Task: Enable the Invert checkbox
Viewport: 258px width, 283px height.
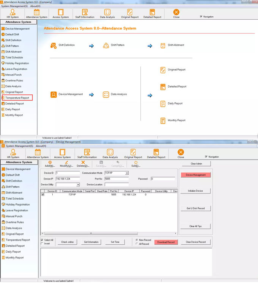Action: 42,244
